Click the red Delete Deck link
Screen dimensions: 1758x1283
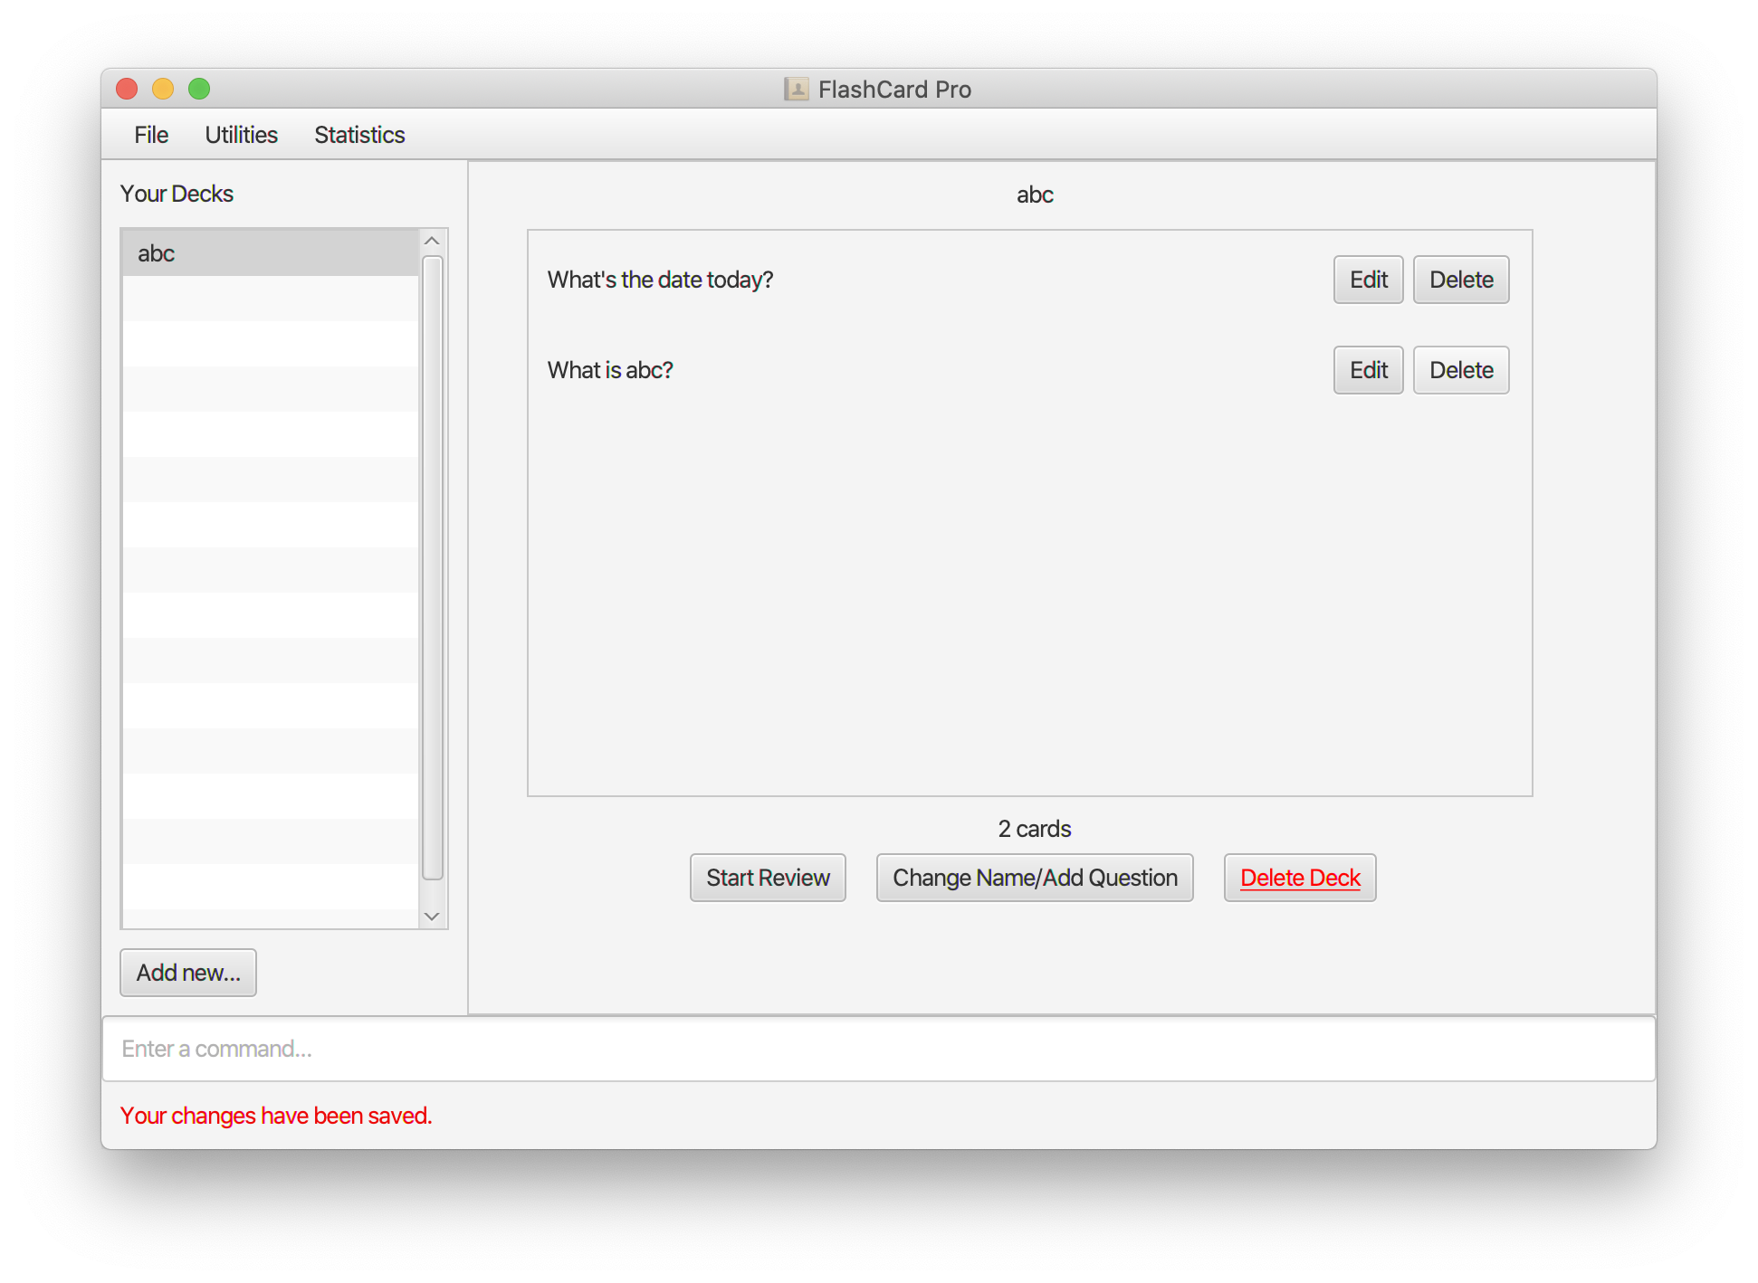[1300, 878]
